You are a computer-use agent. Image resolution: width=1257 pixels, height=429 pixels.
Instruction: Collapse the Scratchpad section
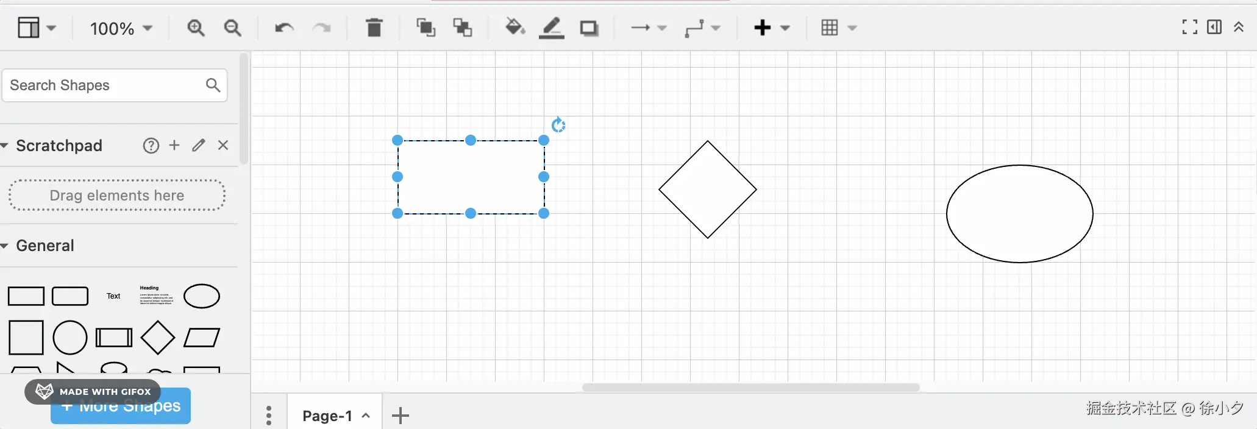[5, 145]
